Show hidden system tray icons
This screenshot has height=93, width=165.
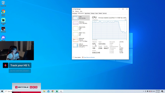coord(144,91)
